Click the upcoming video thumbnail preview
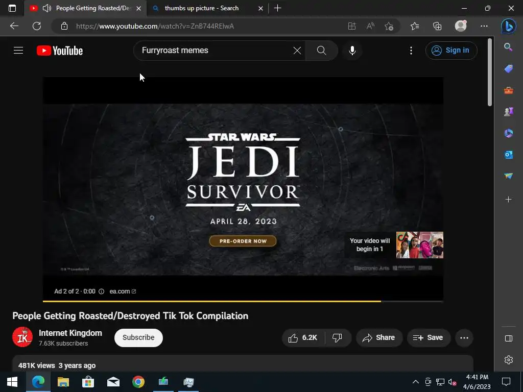This screenshot has height=392, width=523. [420, 245]
